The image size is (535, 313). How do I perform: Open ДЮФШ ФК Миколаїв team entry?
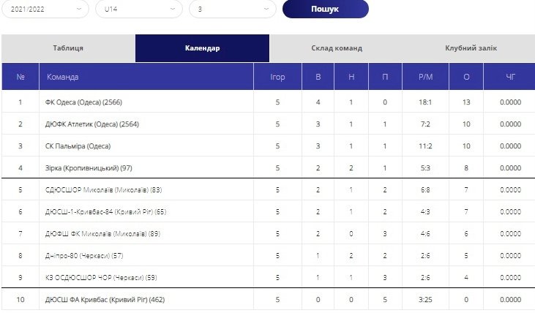pos(102,233)
